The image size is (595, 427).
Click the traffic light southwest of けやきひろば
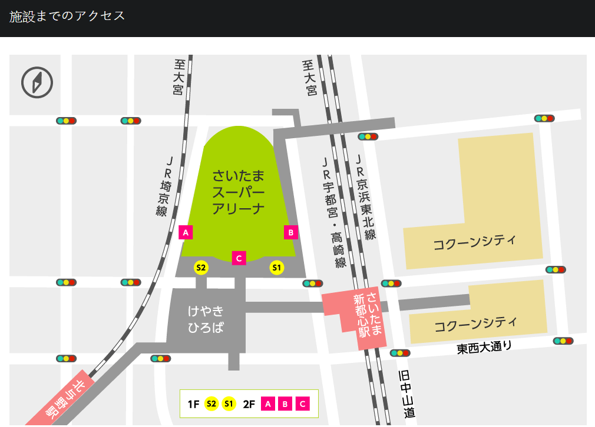click(x=160, y=358)
